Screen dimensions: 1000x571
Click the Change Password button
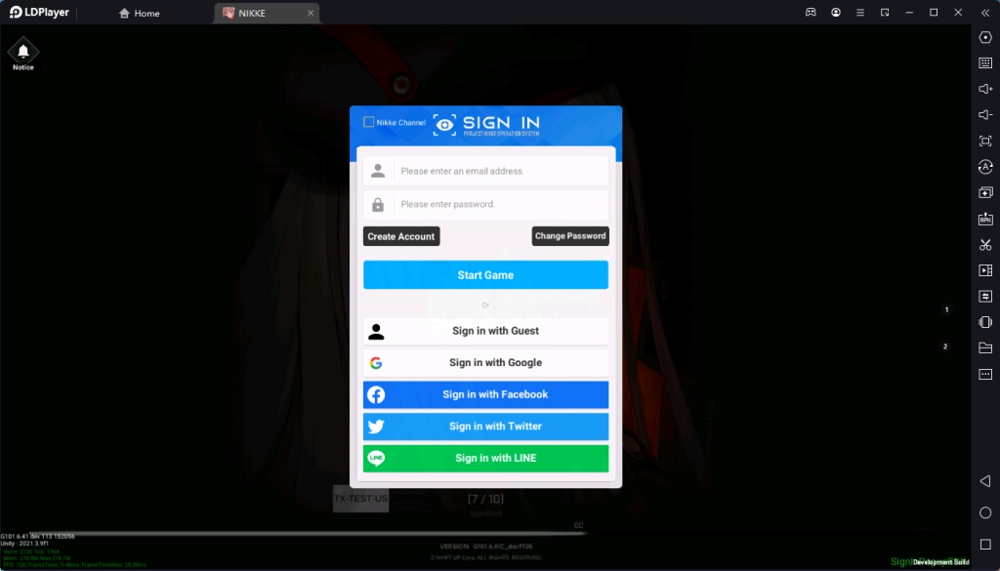click(570, 236)
